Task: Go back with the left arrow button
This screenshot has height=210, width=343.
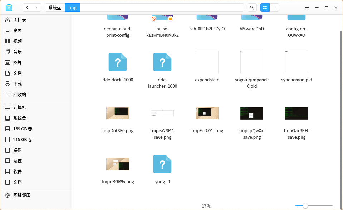Action: point(27,7)
